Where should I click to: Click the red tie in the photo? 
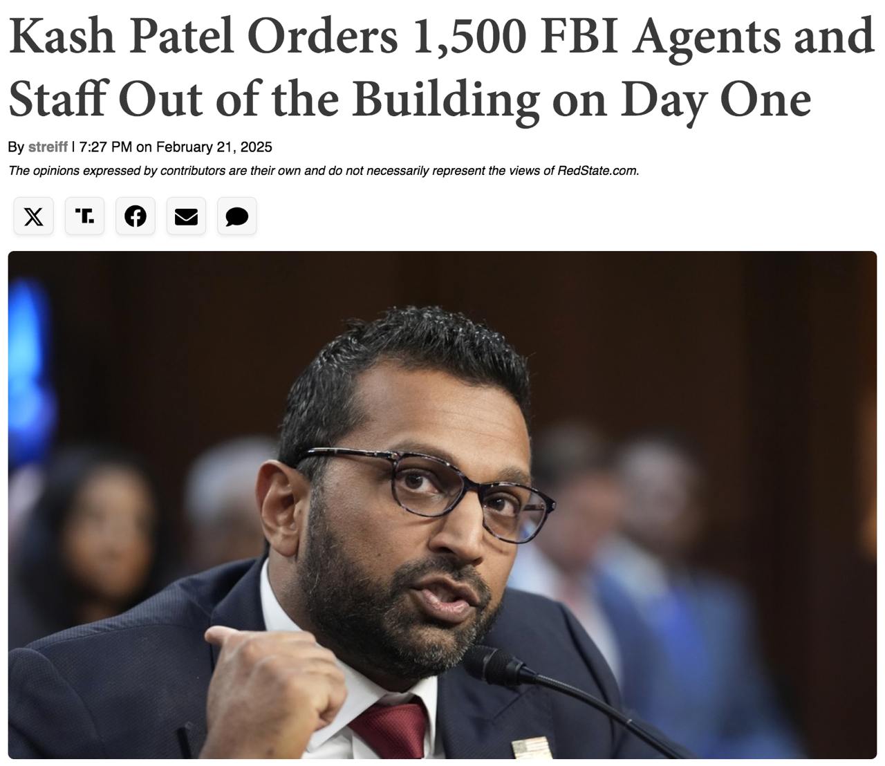pyautogui.click(x=393, y=729)
